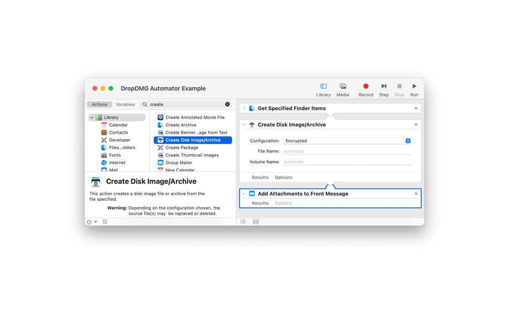Select Create Disk Image/Archive action in list
The width and height of the screenshot is (509, 318).
point(193,140)
